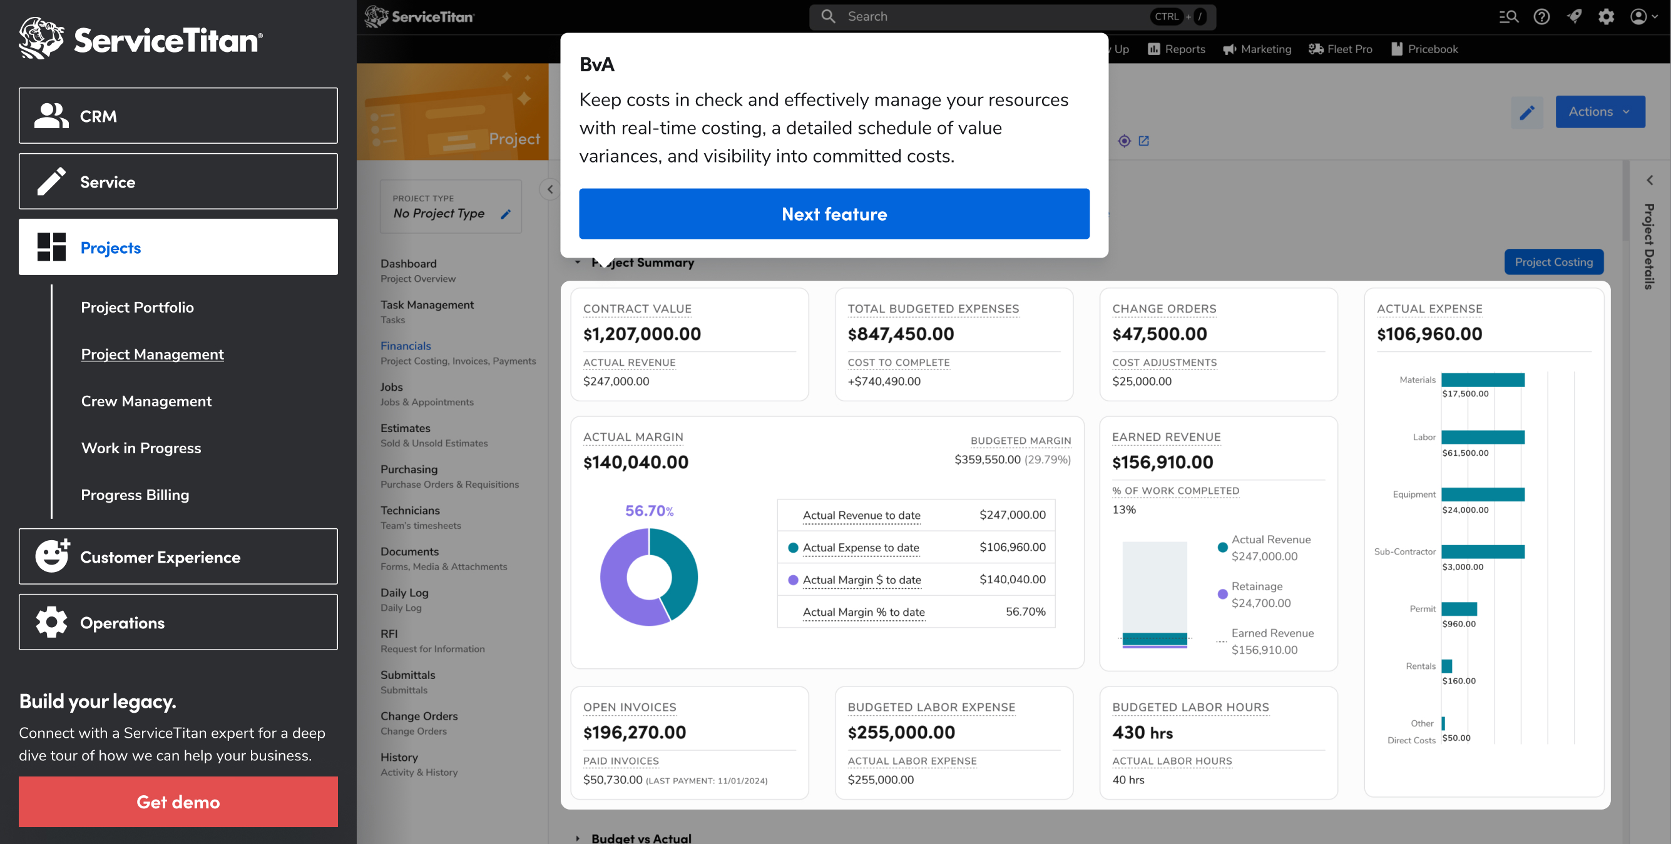
Task: Click the open-in-new-window icon
Action: coord(1143,141)
